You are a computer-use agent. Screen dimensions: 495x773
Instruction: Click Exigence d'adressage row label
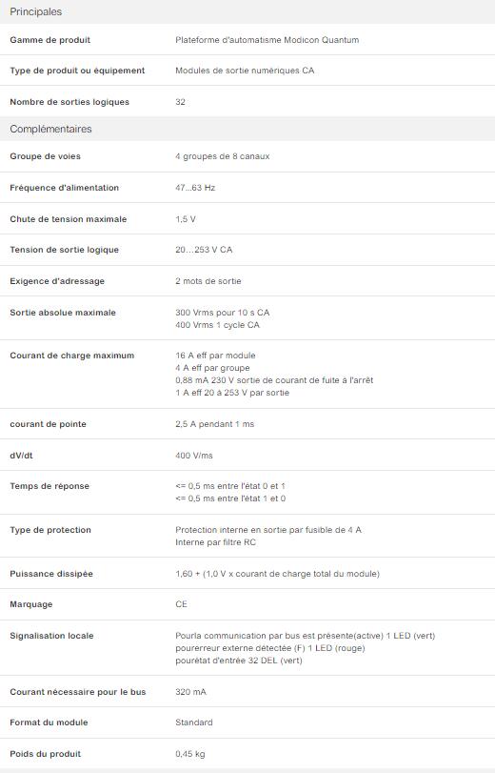(x=57, y=281)
